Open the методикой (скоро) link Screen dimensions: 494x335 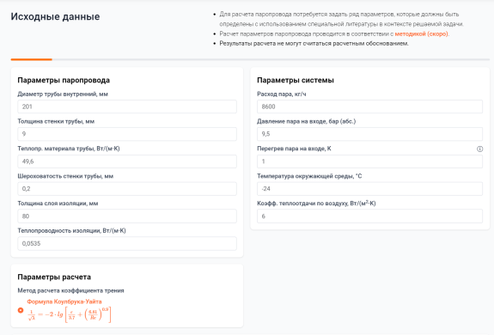click(x=421, y=33)
